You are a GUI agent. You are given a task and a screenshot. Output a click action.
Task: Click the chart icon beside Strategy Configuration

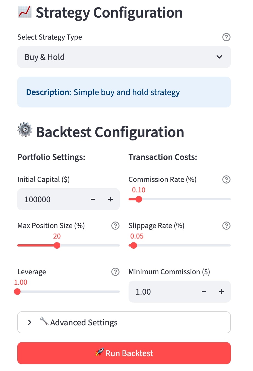pyautogui.click(x=24, y=12)
